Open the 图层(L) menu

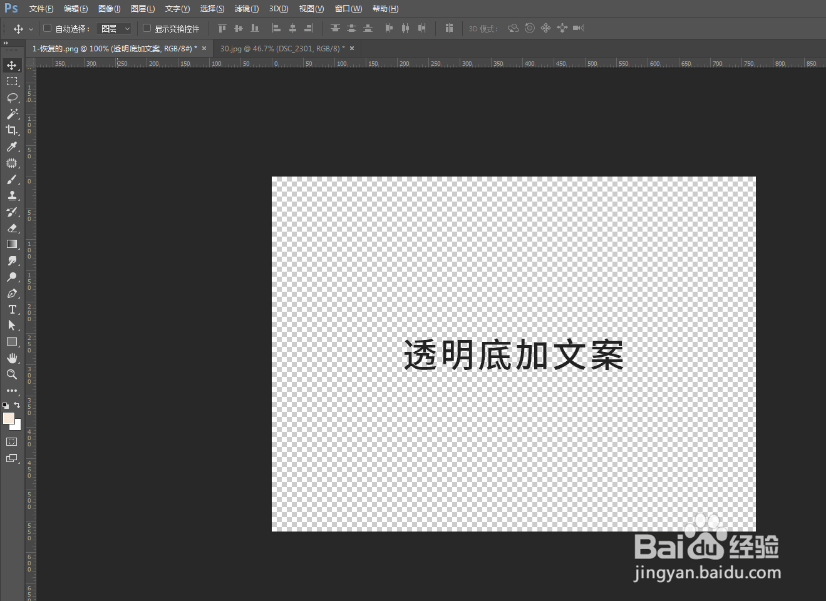click(143, 9)
